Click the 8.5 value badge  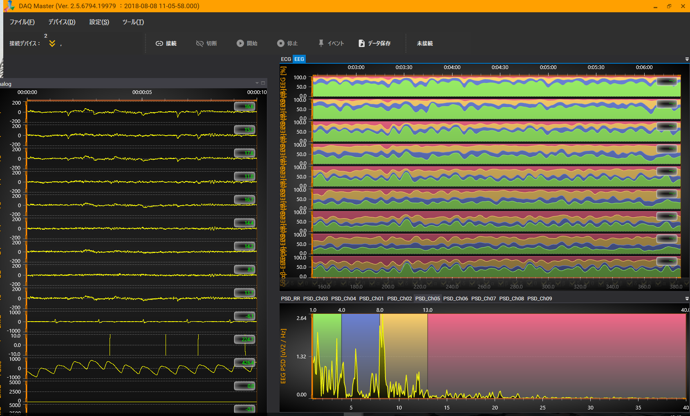(245, 270)
